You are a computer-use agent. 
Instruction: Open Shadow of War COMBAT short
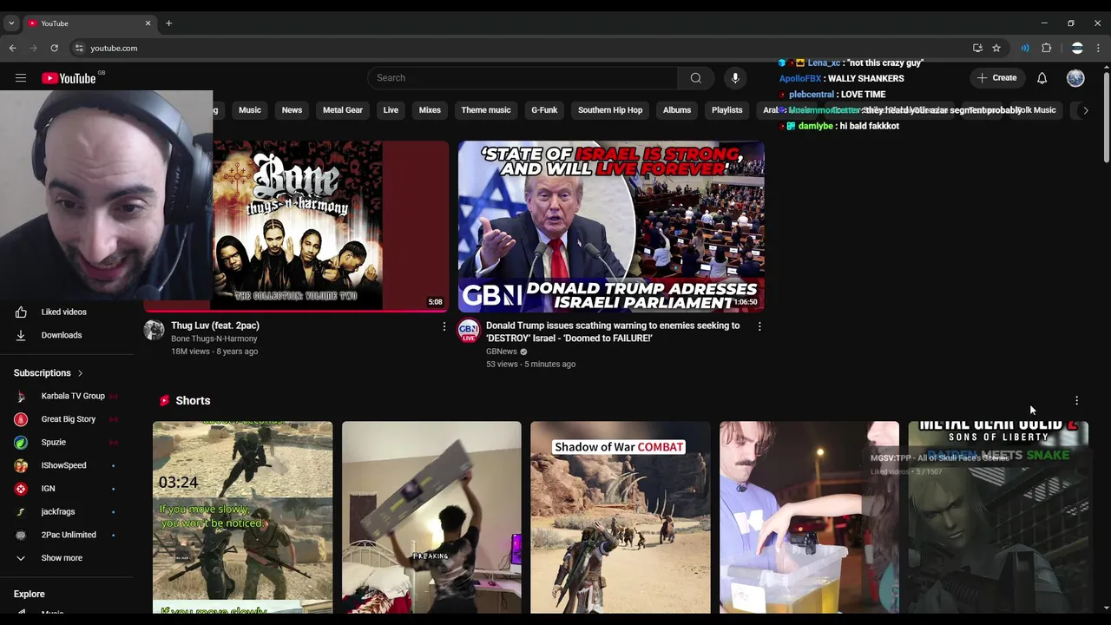tap(621, 517)
